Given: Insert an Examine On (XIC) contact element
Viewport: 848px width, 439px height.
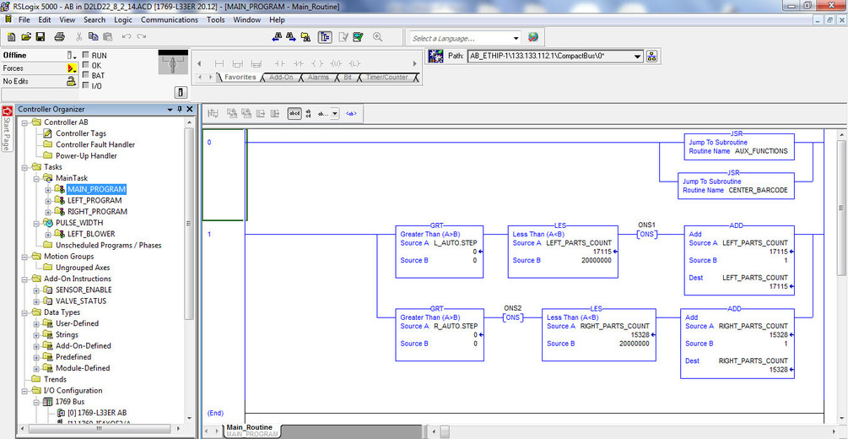Looking at the screenshot, I should [x=279, y=63].
